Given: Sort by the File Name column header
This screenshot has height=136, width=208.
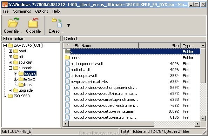Looking at the screenshot, I should coord(101,46).
